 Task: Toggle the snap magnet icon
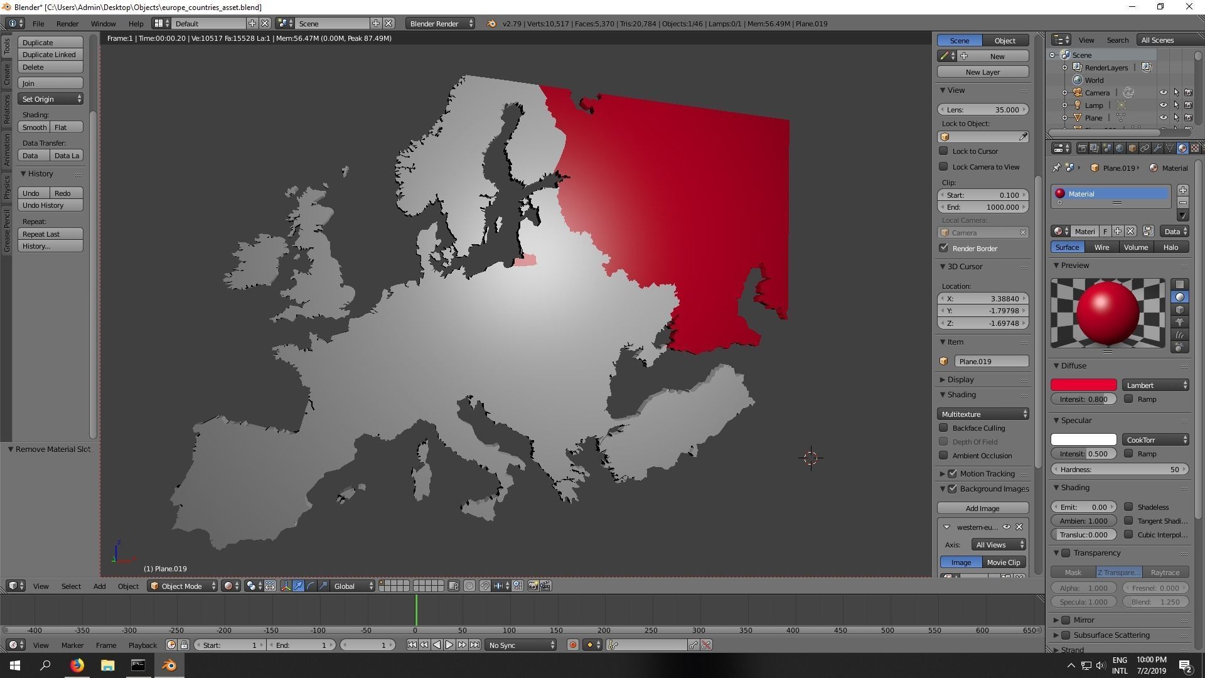[485, 586]
